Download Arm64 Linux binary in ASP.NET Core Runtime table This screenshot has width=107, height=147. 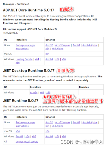pos(76,45)
